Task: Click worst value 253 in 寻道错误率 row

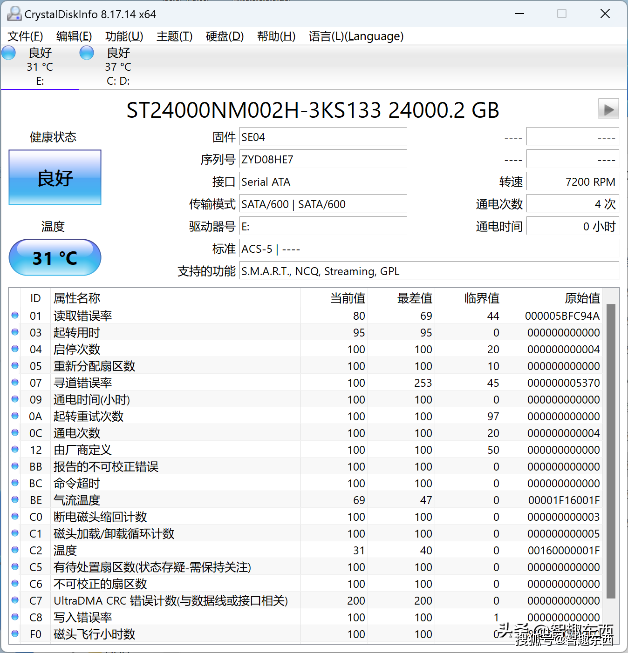Action: [x=423, y=383]
